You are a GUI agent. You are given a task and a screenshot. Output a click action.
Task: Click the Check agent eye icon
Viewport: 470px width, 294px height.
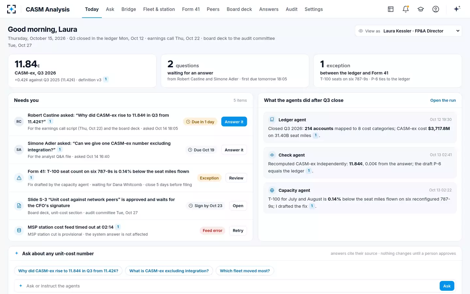[272, 155]
